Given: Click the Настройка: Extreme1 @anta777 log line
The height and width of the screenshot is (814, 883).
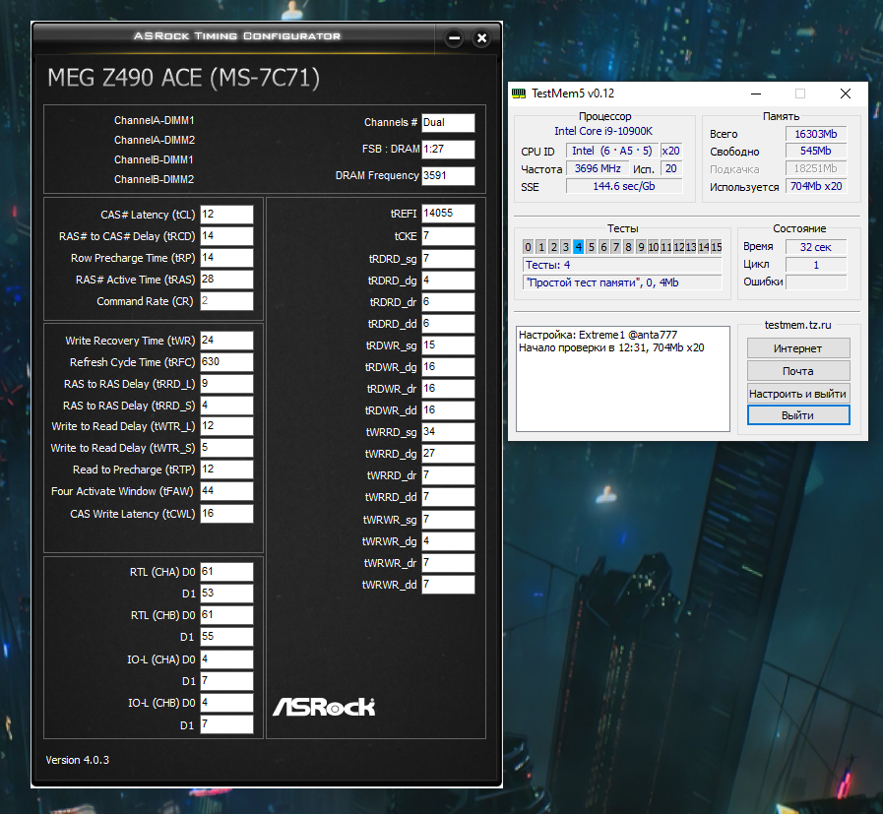Looking at the screenshot, I should (x=599, y=335).
